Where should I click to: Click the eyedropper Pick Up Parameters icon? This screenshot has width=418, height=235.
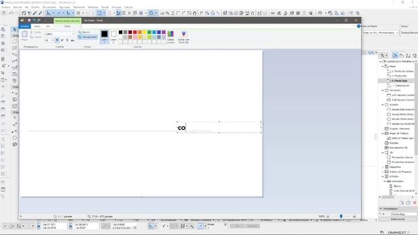point(35,13)
